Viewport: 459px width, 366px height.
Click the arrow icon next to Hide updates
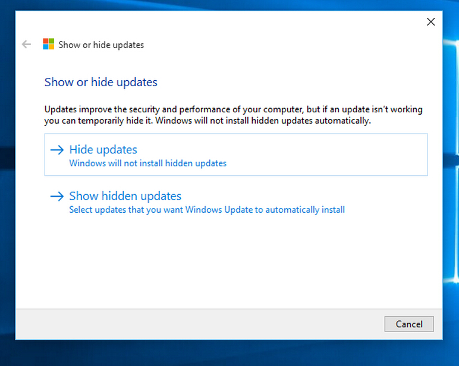[57, 150]
